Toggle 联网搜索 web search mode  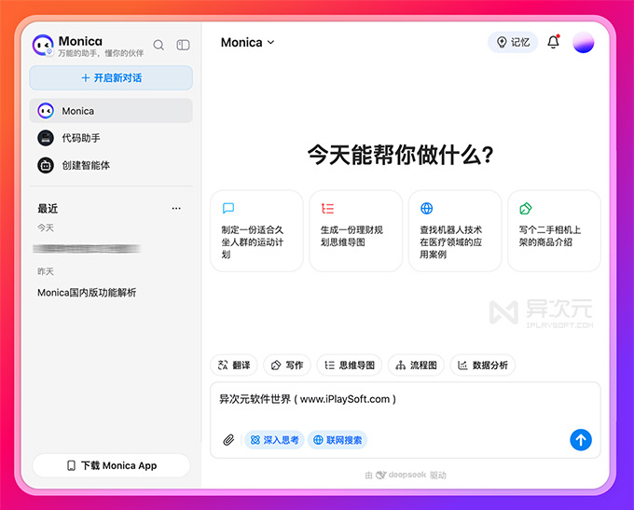click(338, 440)
